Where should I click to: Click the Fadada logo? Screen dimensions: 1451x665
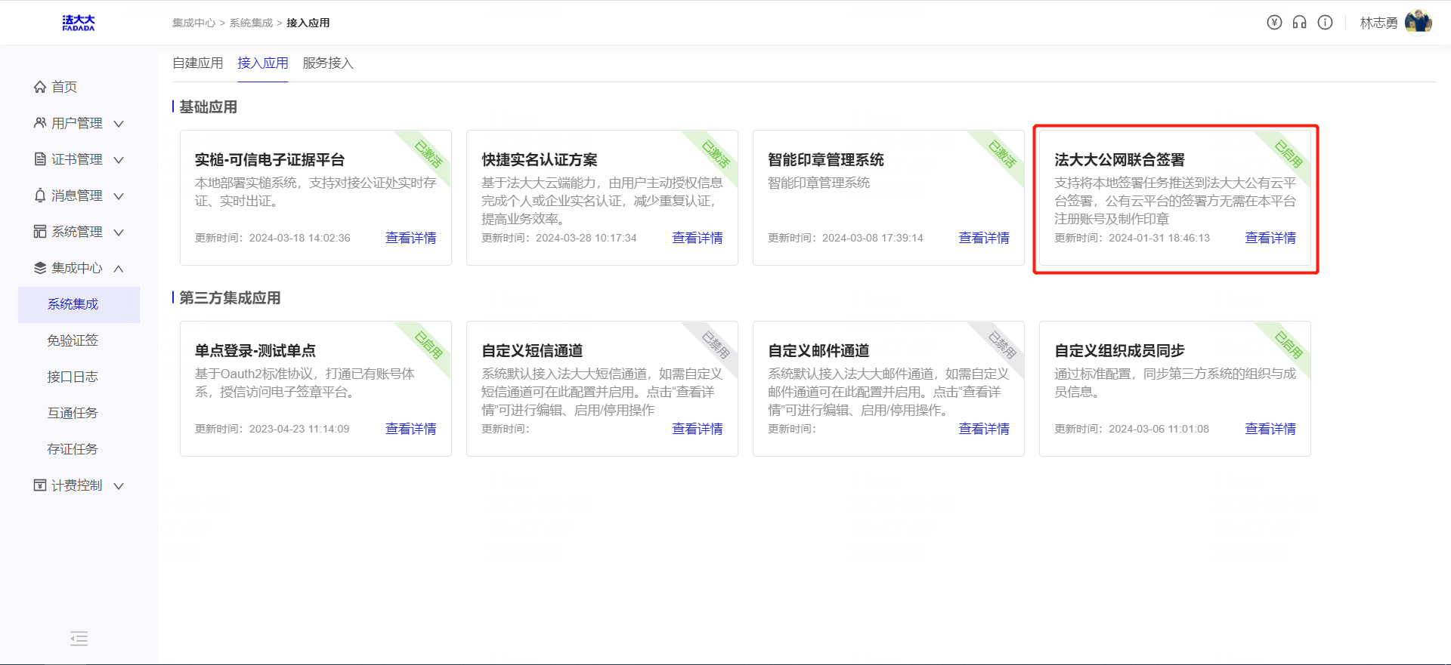pos(79,23)
